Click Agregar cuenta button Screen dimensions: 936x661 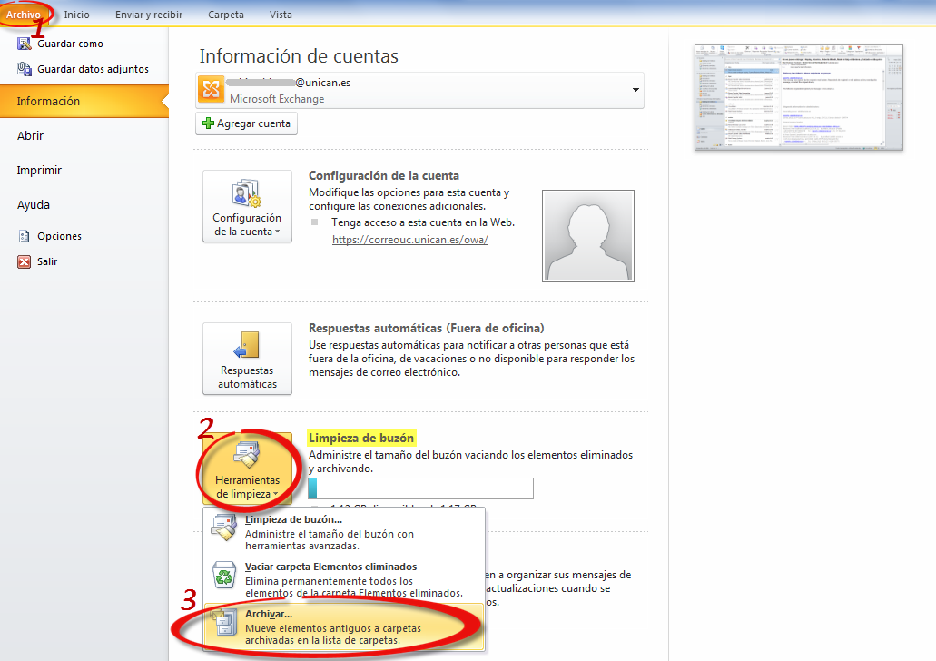pyautogui.click(x=246, y=123)
